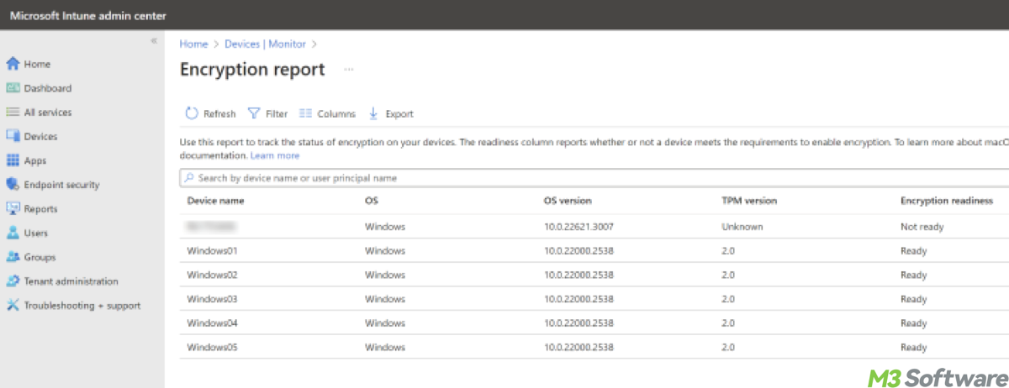This screenshot has height=388, width=1009.
Task: Open Reports label in the sidebar
Action: (x=40, y=209)
